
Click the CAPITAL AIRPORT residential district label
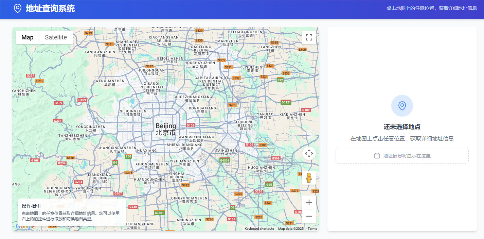click(212, 83)
